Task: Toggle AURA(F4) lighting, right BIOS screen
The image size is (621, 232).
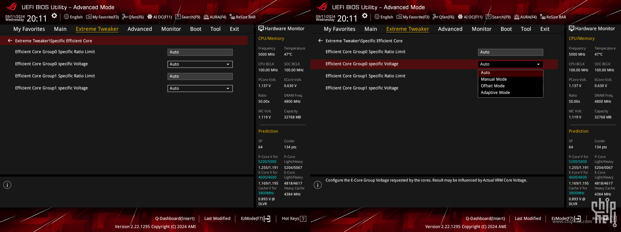Action: coord(525,17)
